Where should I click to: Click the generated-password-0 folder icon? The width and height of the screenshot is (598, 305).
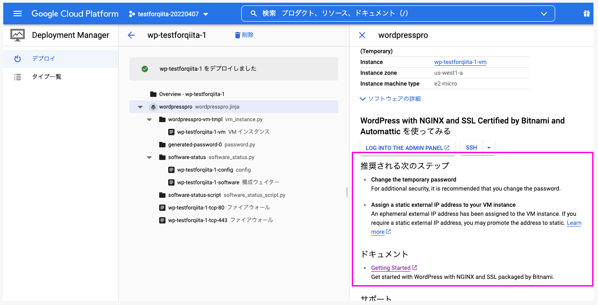tap(162, 145)
